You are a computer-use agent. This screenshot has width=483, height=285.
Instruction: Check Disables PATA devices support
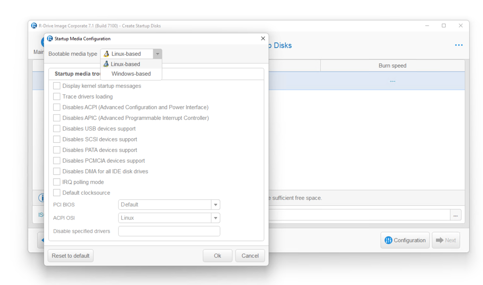pyautogui.click(x=57, y=150)
